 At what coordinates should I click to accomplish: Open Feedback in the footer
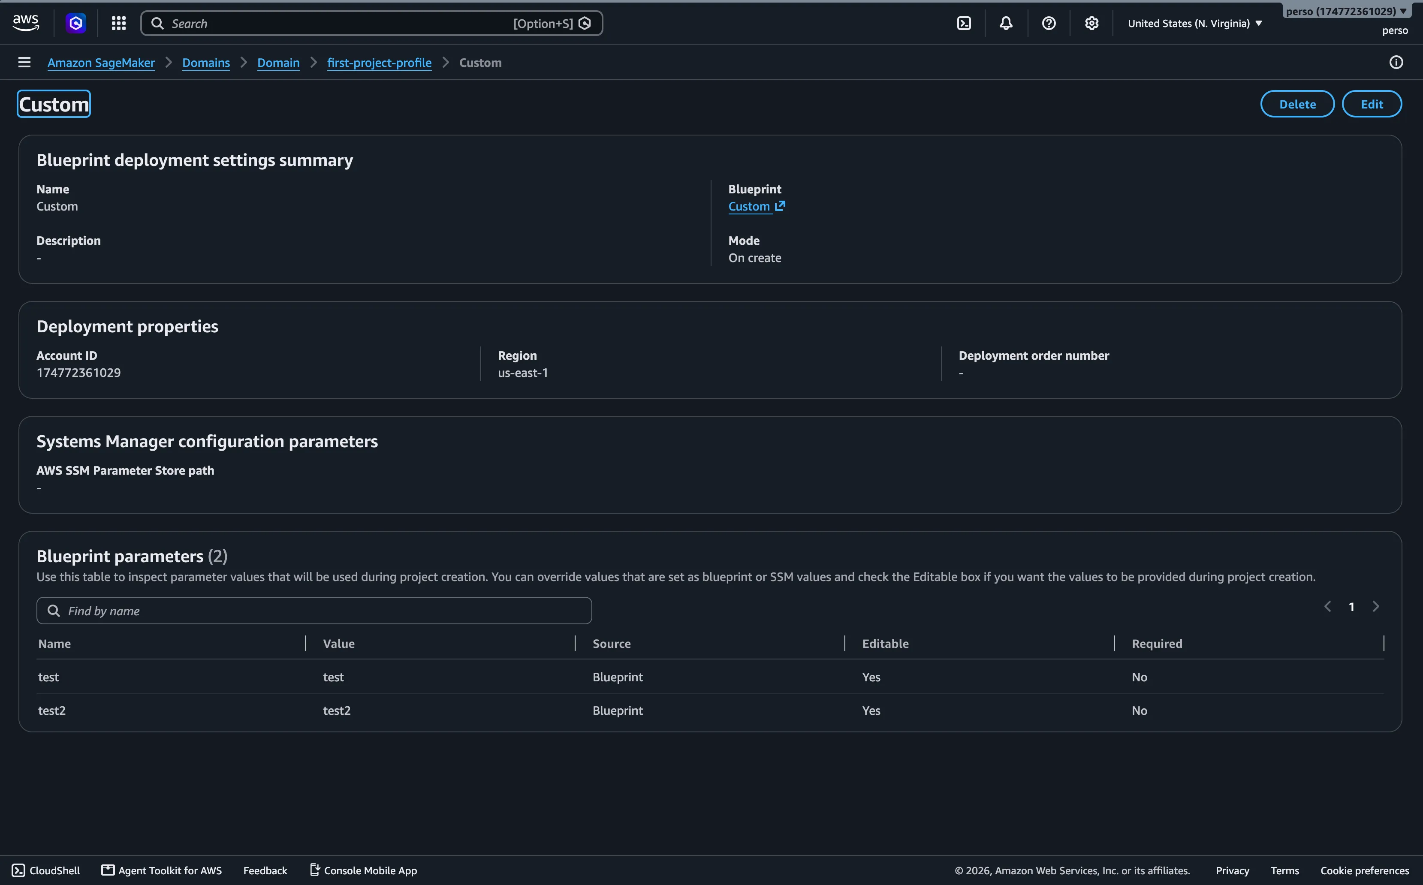pyautogui.click(x=265, y=870)
